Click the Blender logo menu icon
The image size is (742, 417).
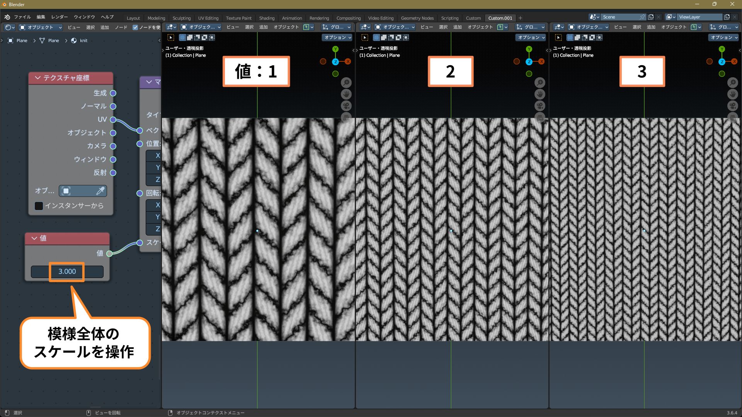click(7, 17)
